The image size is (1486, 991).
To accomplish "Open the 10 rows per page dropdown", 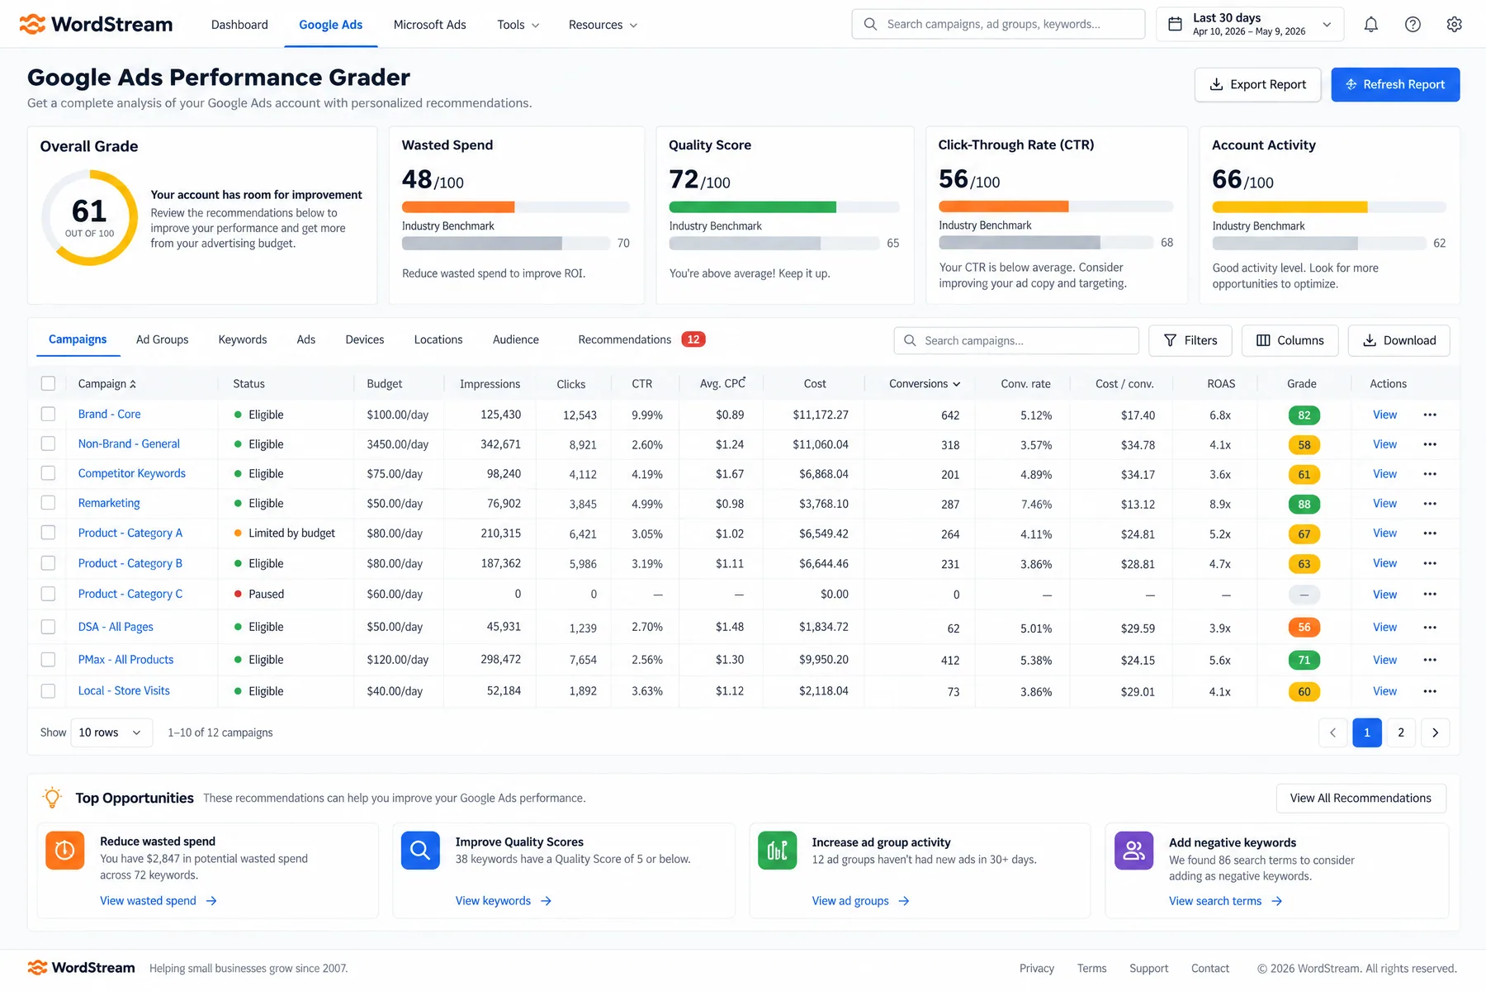I will click(x=111, y=733).
